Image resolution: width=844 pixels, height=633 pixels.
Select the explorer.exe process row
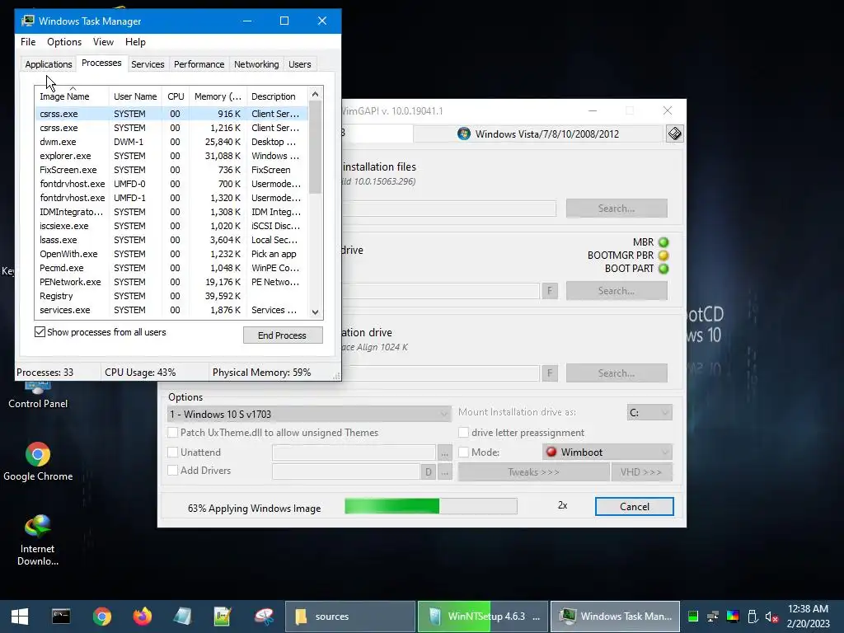(171, 156)
